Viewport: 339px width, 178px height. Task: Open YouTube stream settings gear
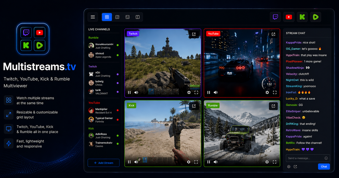[267, 92]
